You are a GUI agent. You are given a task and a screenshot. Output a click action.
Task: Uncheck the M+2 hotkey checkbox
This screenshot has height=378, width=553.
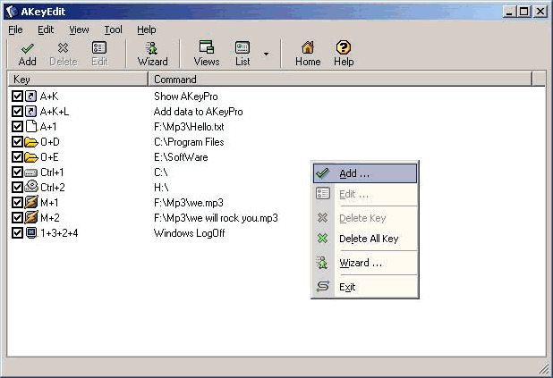(17, 218)
